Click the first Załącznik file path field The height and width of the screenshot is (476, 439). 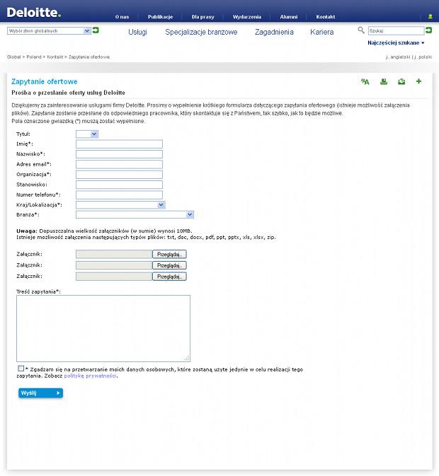click(114, 255)
